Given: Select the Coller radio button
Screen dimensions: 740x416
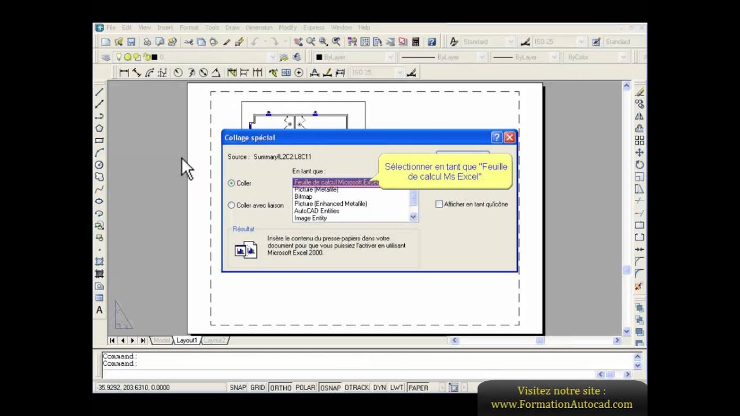Looking at the screenshot, I should (x=231, y=183).
